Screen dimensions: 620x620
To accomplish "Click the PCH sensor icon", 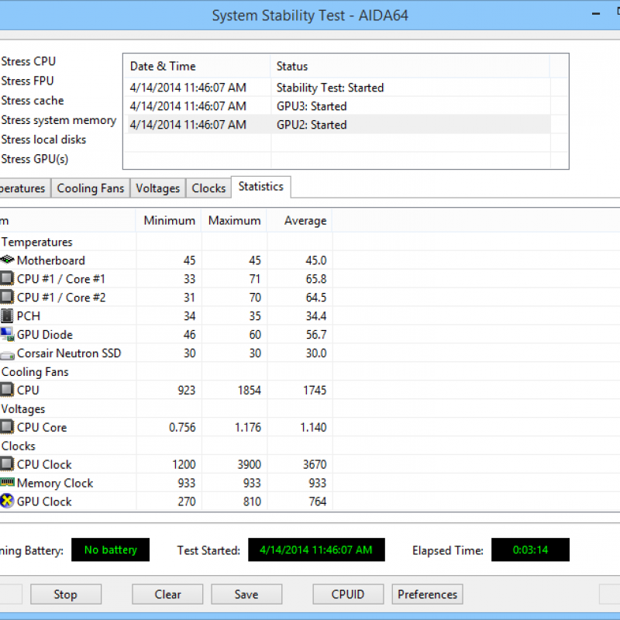I will pos(7,316).
